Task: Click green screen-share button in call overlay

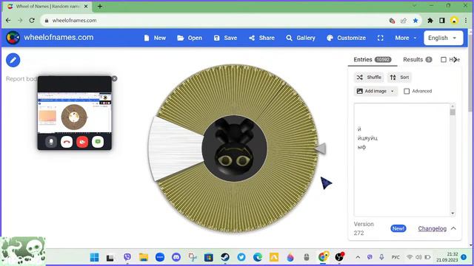Action: pos(98,142)
